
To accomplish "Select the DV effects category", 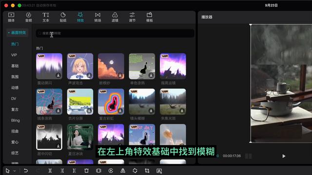I will (14, 99).
